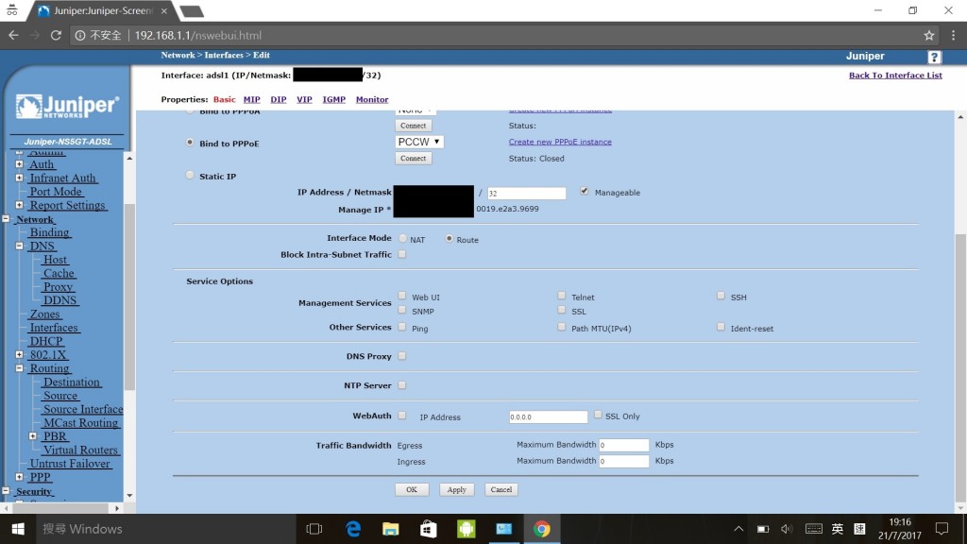Expand the 802.1X tree node
Image resolution: width=967 pixels, height=544 pixels.
(x=19, y=355)
